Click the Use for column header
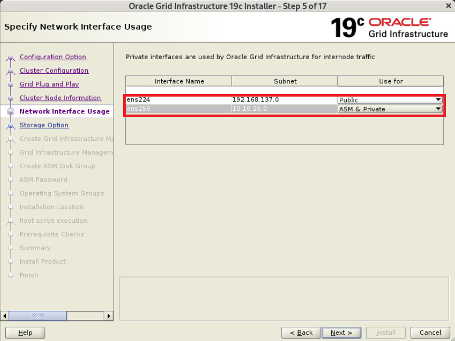 point(391,81)
